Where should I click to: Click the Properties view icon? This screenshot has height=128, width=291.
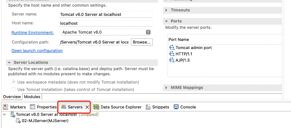(33, 107)
